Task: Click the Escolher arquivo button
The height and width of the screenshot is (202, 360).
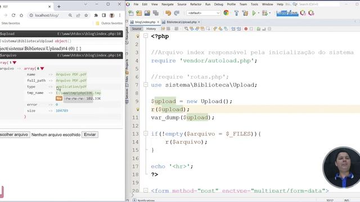Action: click(x=15, y=135)
